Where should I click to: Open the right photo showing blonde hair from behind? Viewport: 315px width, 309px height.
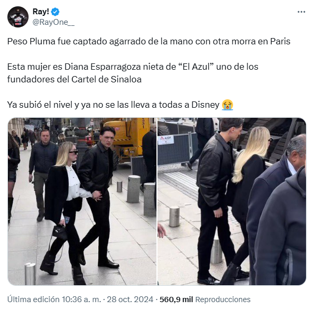pos(231,201)
